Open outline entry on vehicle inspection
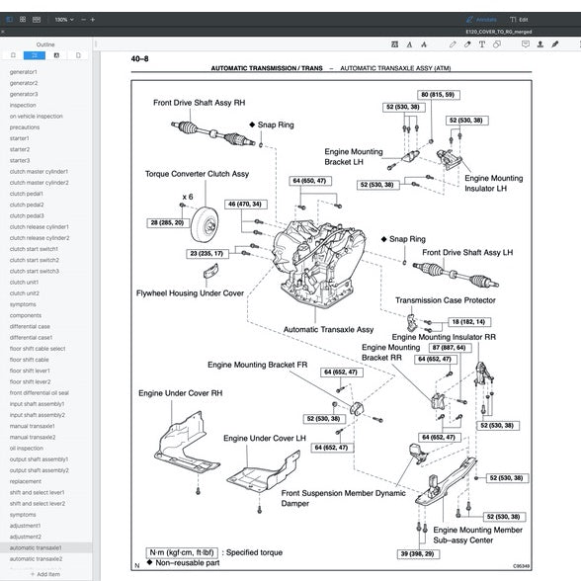The image size is (581, 581). [37, 117]
